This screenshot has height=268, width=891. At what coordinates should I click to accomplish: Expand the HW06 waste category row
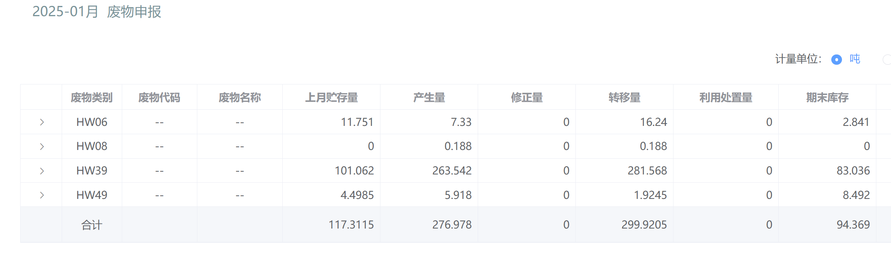click(x=42, y=122)
